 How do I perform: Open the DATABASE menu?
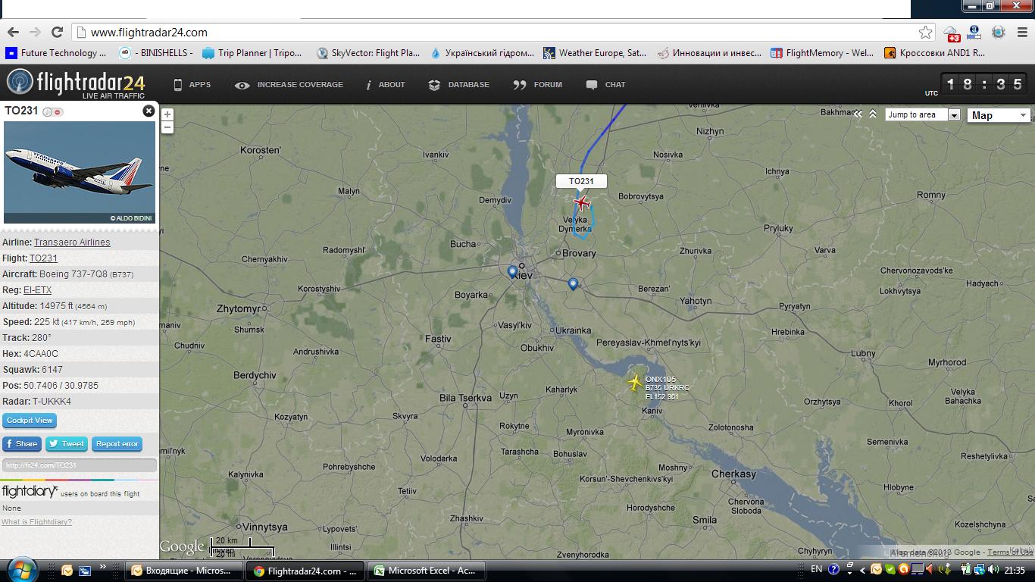(x=459, y=85)
